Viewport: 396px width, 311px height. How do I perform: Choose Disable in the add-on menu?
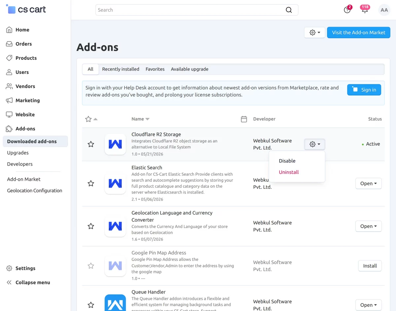(287, 161)
